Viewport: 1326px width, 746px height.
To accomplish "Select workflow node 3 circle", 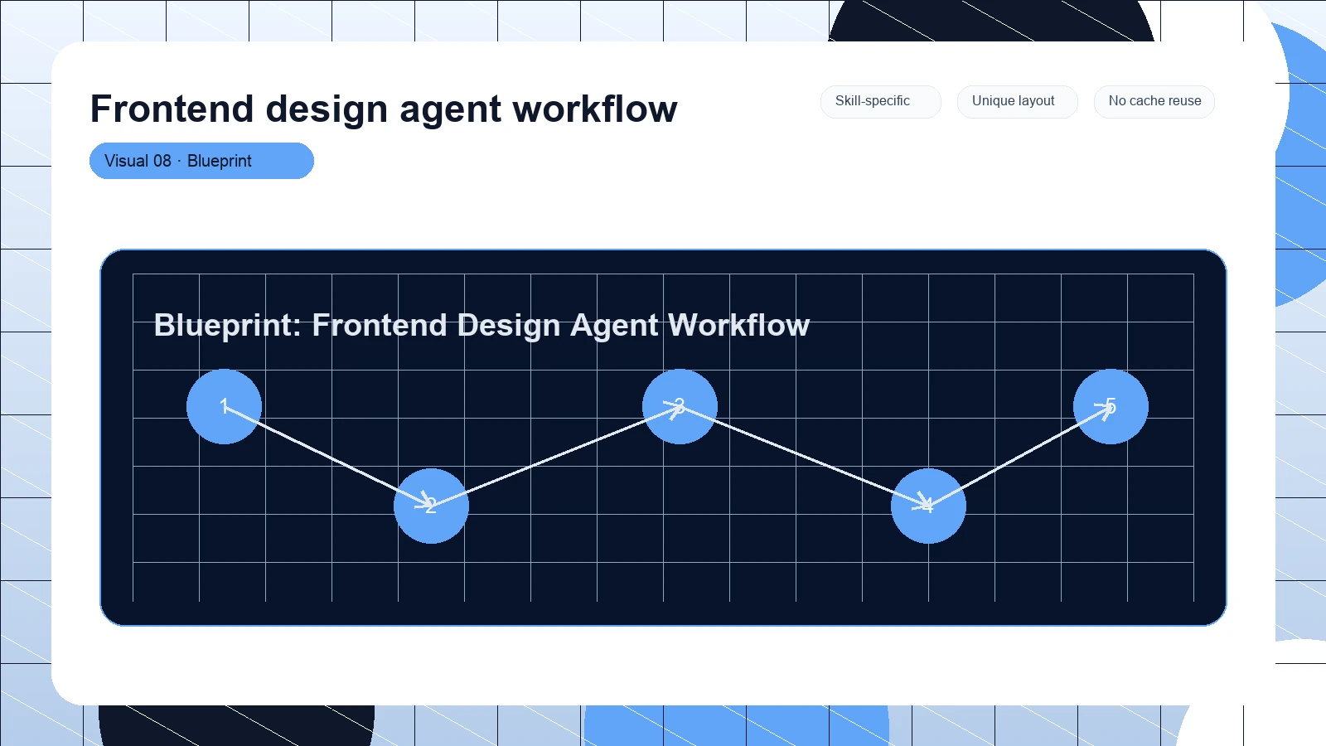I will 680,406.
